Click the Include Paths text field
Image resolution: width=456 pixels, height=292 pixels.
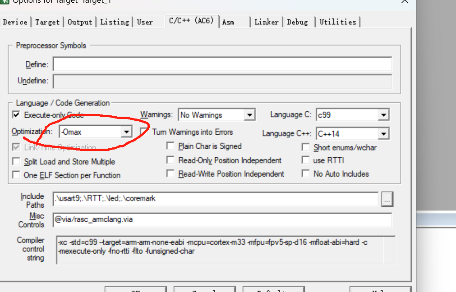click(x=216, y=199)
